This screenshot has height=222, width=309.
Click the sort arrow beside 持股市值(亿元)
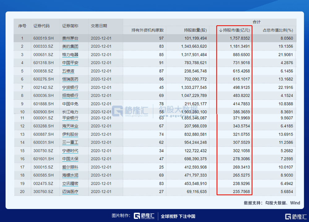pos(221,30)
